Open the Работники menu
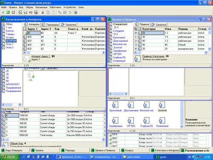 55,7
